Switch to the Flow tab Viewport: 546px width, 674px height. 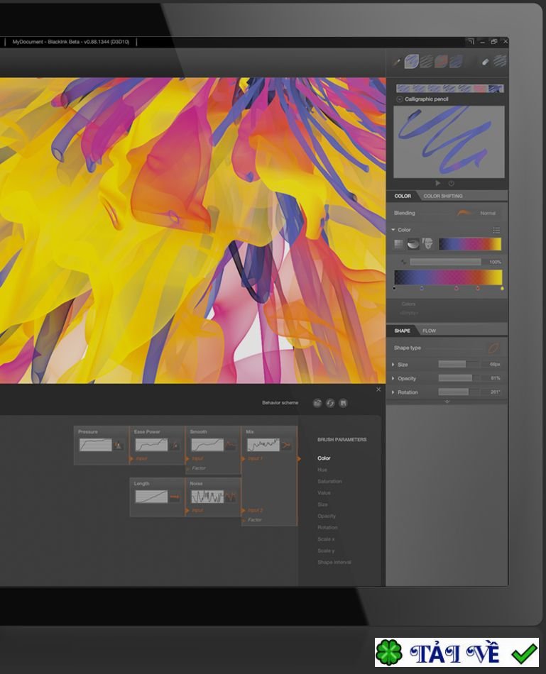[429, 331]
